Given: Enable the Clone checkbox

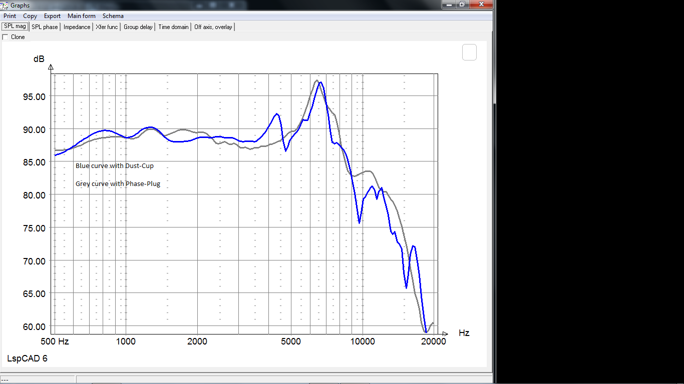Looking at the screenshot, I should click(5, 37).
